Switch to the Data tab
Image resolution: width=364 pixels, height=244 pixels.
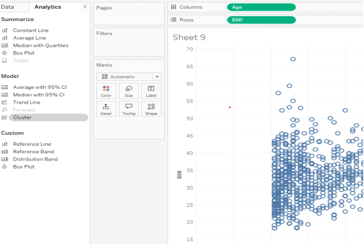(7, 7)
